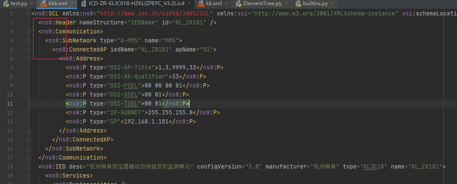The width and height of the screenshot is (457, 184).
Task: Collapse the ns0:SCL root element fold on line 1
Action: pyautogui.click(x=29, y=13)
